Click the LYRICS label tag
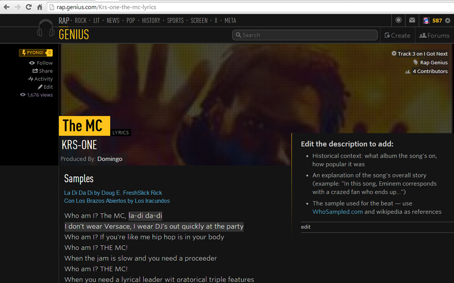The image size is (454, 283). [121, 133]
